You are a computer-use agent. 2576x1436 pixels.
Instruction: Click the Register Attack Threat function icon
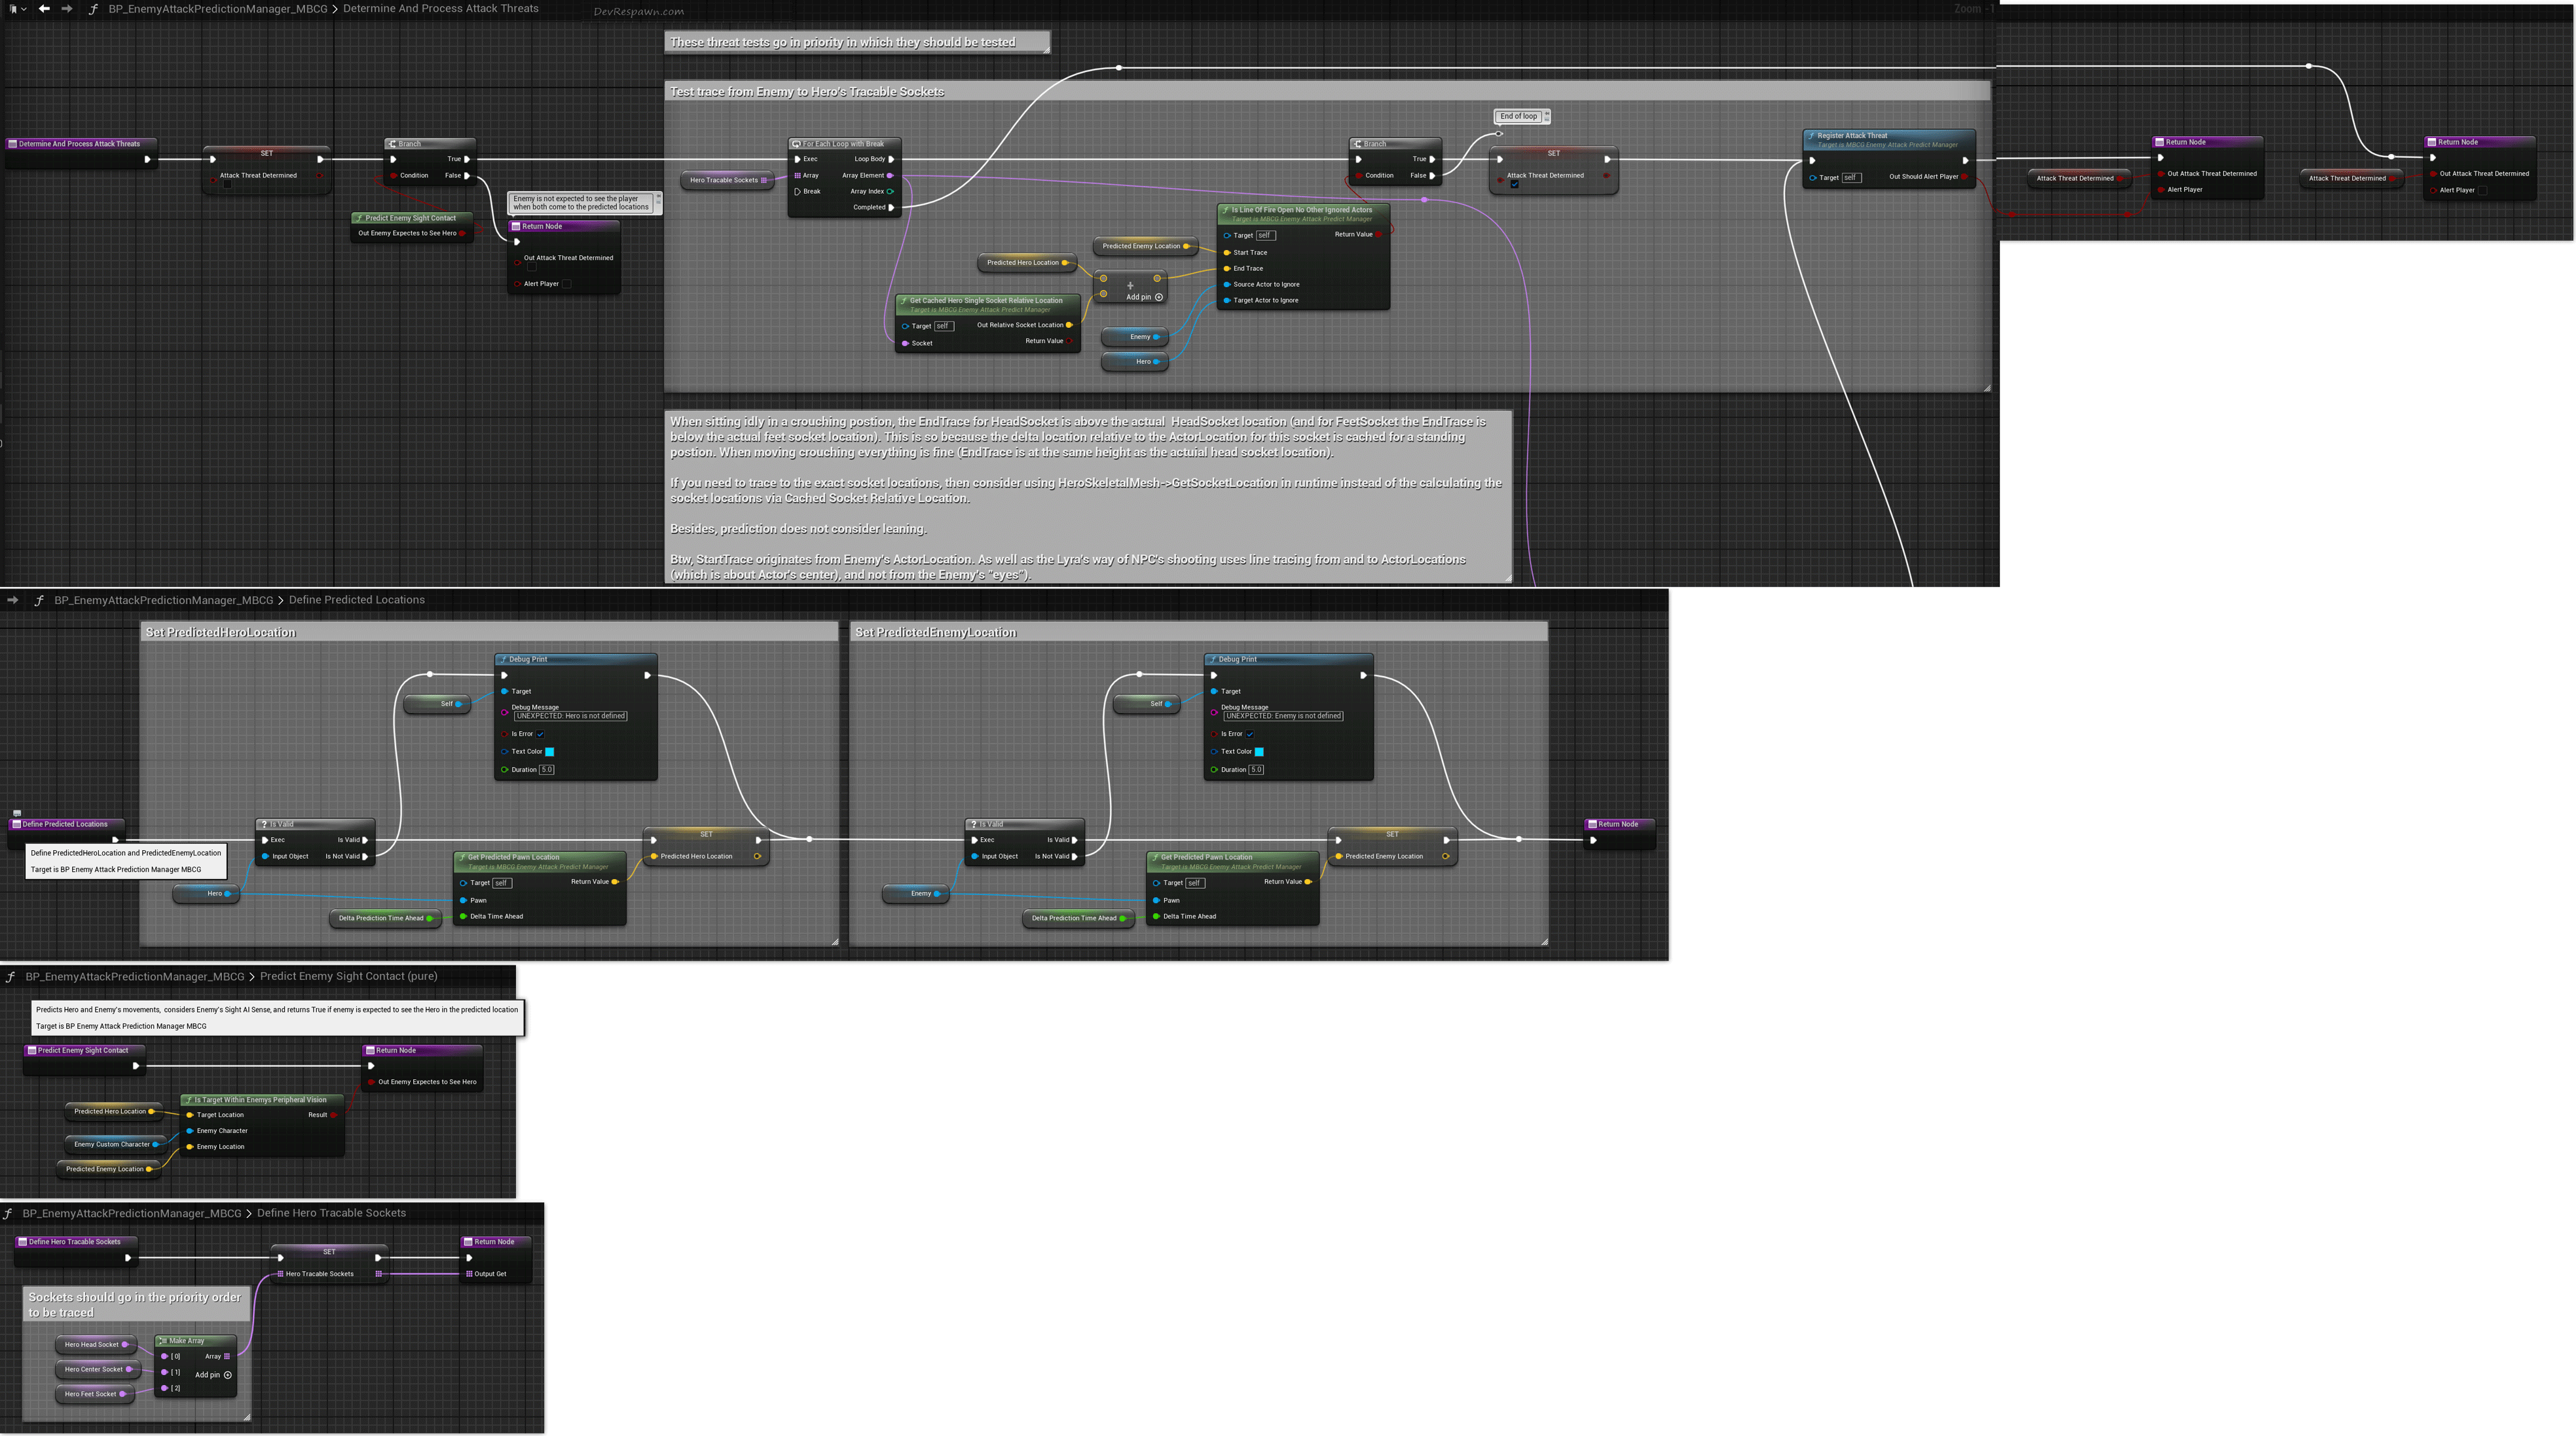click(x=1811, y=136)
